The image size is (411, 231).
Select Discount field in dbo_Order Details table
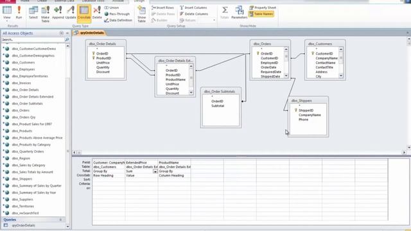103,72
